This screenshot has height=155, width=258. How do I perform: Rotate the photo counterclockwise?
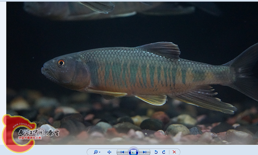[156, 152]
